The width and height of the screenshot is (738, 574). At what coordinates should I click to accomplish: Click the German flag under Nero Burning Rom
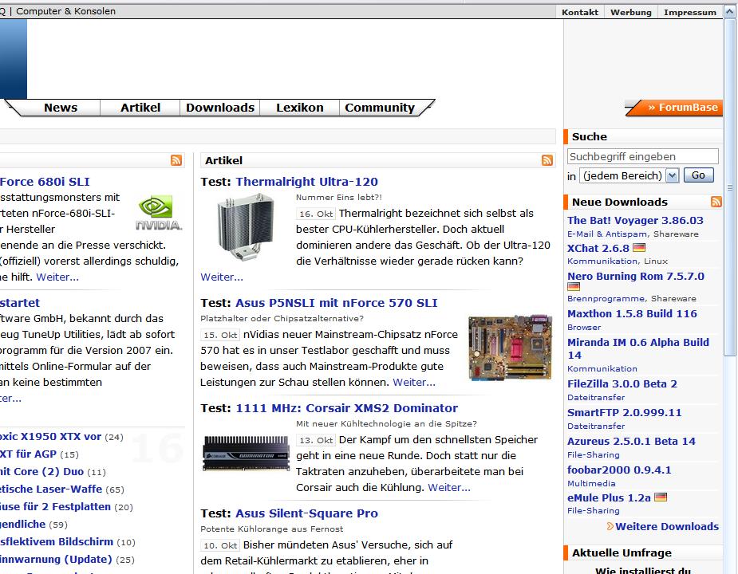574,286
